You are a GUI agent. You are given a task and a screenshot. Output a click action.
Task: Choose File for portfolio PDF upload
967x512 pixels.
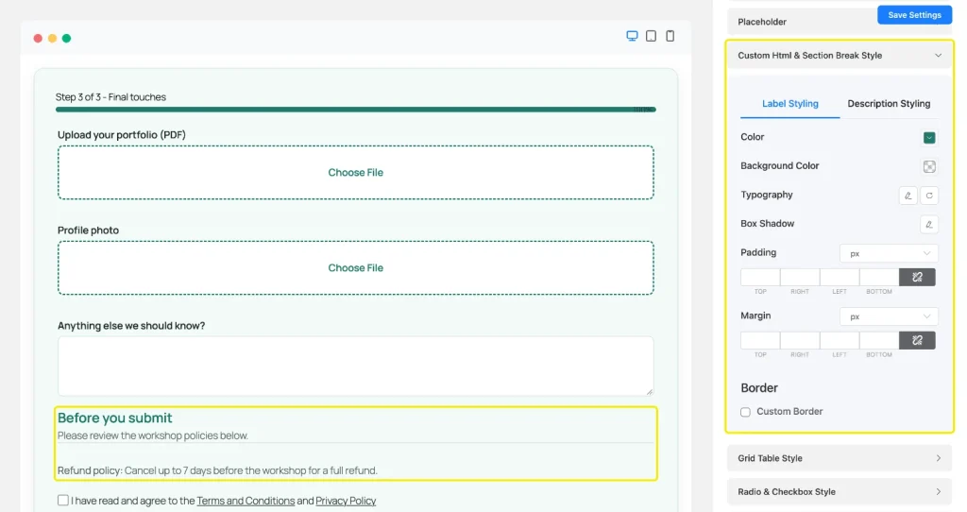click(356, 173)
